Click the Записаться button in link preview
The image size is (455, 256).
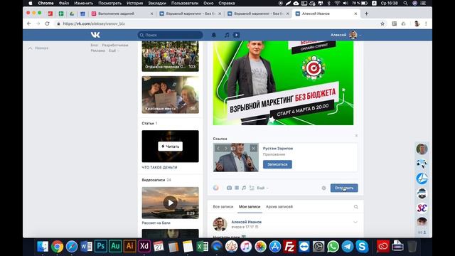tap(277, 164)
